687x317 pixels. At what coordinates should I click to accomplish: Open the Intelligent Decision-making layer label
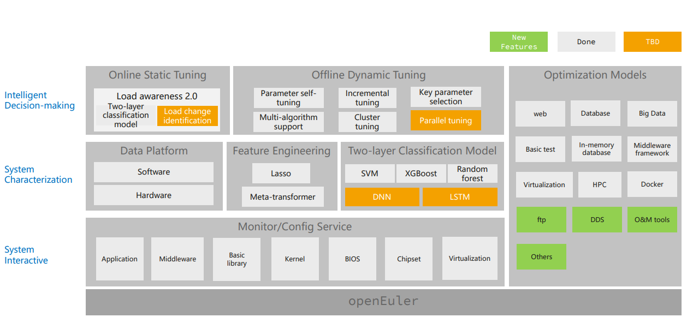pos(39,100)
